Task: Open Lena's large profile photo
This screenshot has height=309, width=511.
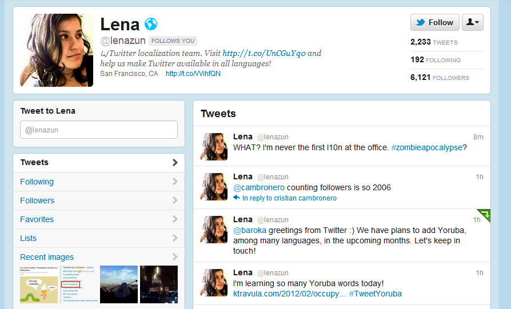Action: pos(57,50)
